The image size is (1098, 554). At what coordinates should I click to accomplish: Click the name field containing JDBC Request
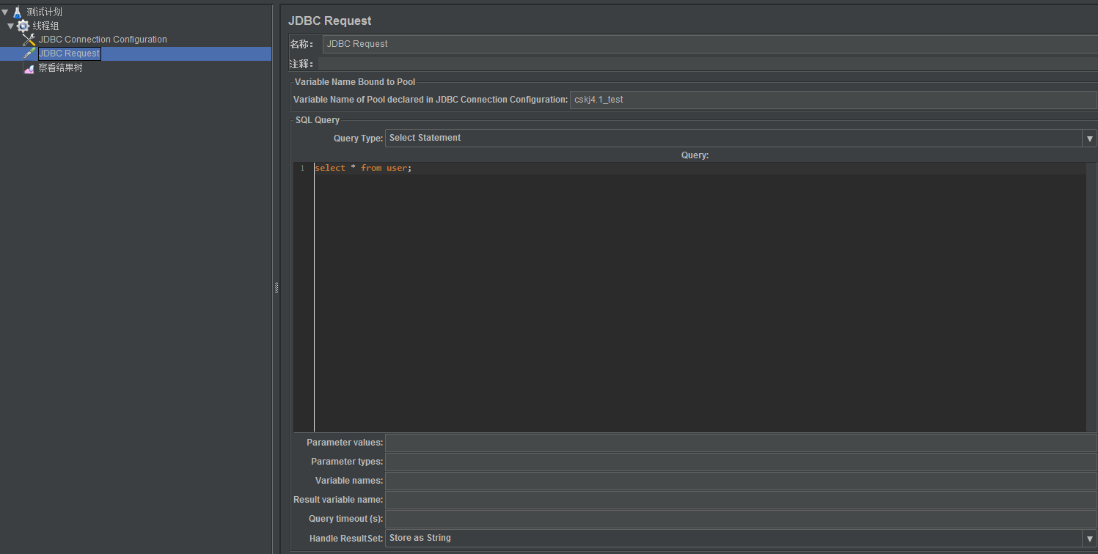pos(709,44)
